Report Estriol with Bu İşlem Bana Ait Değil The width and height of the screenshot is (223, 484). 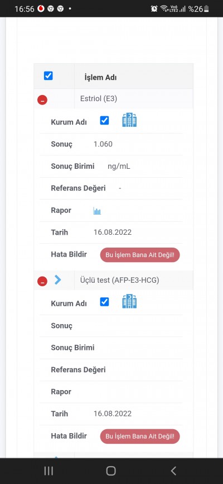tap(140, 255)
